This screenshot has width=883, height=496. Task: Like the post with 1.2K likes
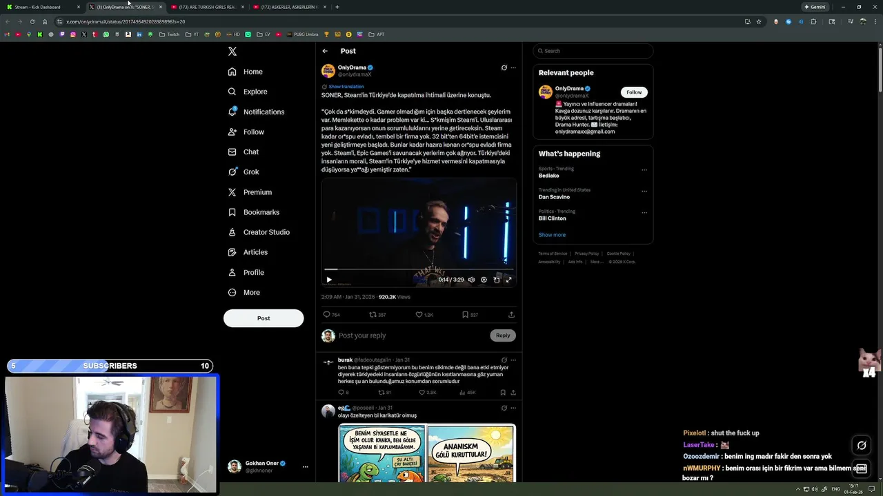click(x=424, y=315)
